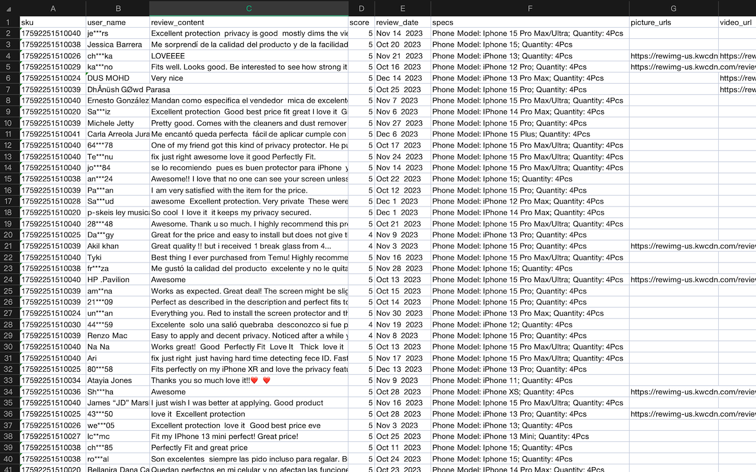
Task: Select the 'Very nice' review cell
Action: coord(249,78)
